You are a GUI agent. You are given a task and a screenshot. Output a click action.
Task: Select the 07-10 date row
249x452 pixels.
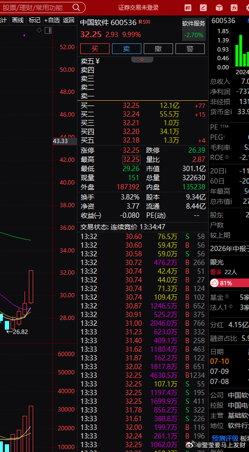[x=230, y=361]
